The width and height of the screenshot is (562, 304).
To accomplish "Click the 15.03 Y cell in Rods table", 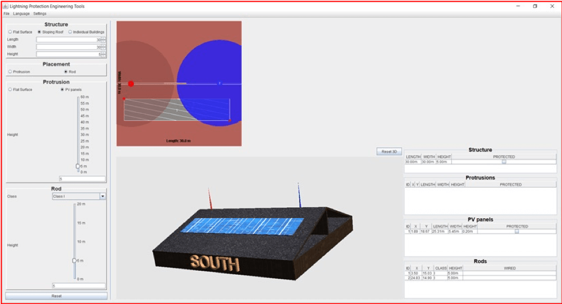I will pos(427,273).
